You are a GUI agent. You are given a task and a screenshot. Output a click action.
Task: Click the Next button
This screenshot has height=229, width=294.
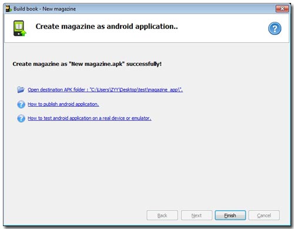(x=196, y=215)
